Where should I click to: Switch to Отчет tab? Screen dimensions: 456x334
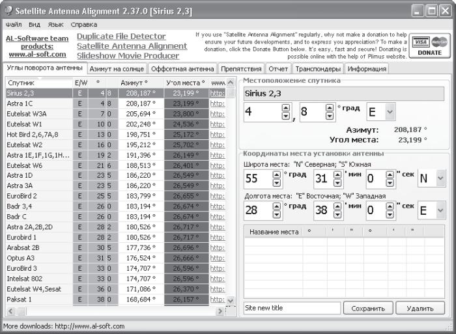(278, 69)
